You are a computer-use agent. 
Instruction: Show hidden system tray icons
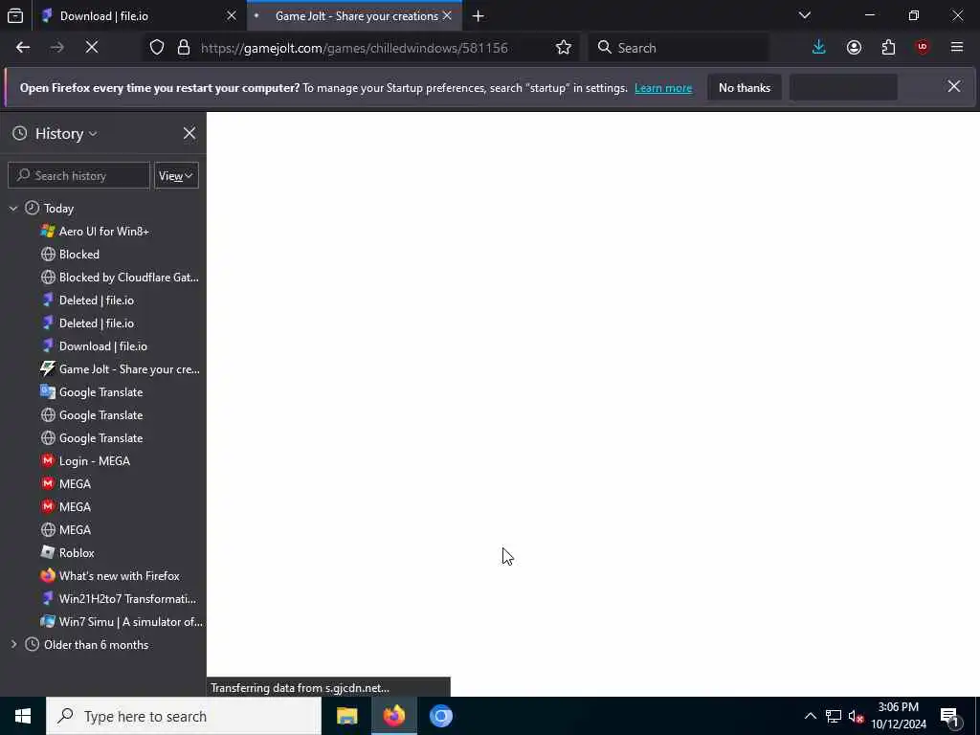coord(810,716)
